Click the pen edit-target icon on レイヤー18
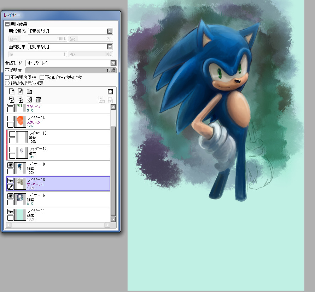315x292 pixels. click(11, 187)
